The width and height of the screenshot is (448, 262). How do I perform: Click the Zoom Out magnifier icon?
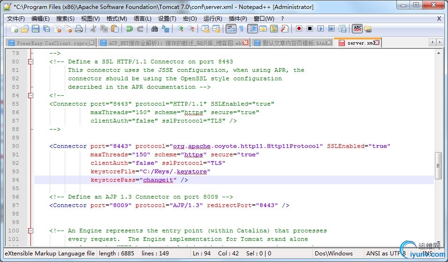pos(190,29)
